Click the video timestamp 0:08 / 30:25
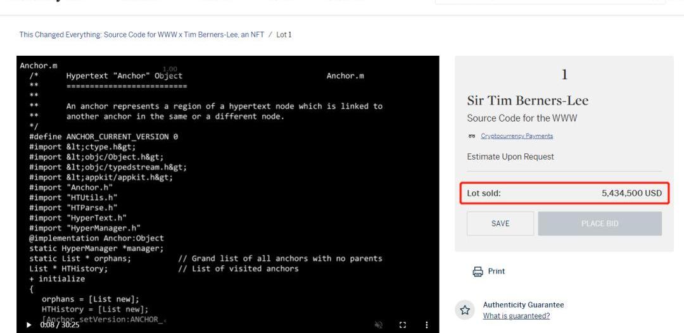Image resolution: width=684 pixels, height=333 pixels. [60, 325]
